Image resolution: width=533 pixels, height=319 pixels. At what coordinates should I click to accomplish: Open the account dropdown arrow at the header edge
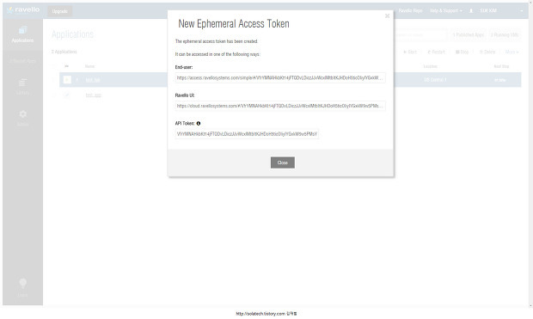[x=522, y=11]
